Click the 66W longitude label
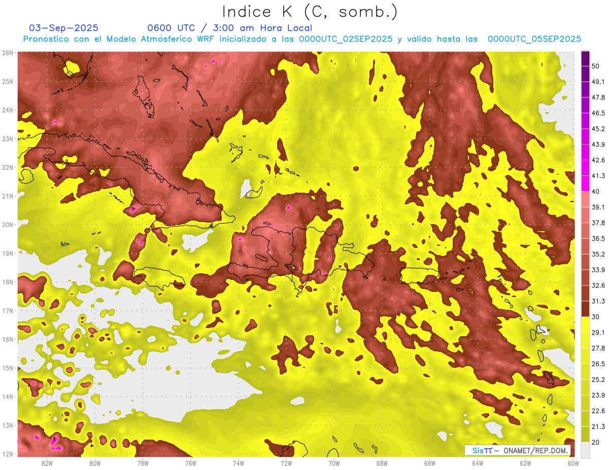The width and height of the screenshot is (609, 470). 430,463
